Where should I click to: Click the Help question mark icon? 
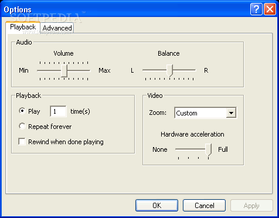click(x=256, y=9)
